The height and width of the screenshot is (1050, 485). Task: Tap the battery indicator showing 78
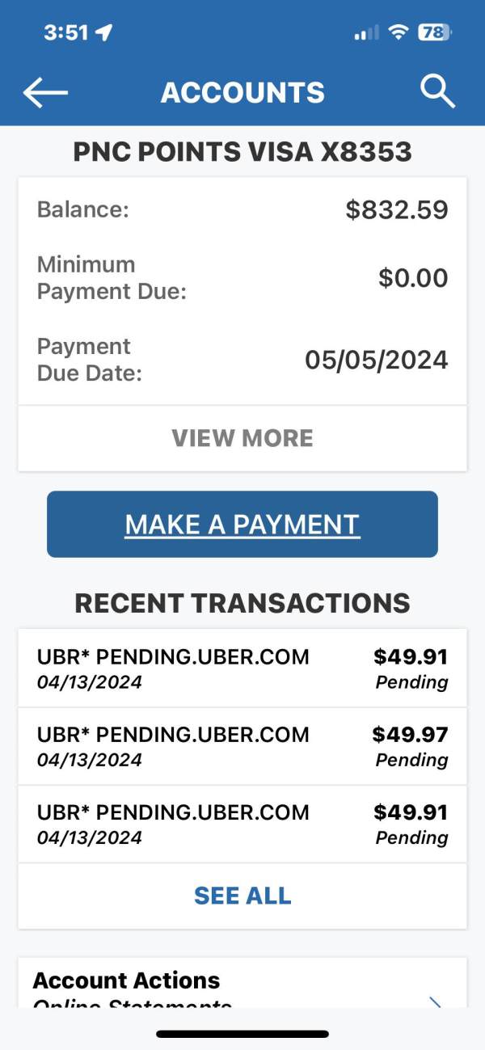point(435,32)
